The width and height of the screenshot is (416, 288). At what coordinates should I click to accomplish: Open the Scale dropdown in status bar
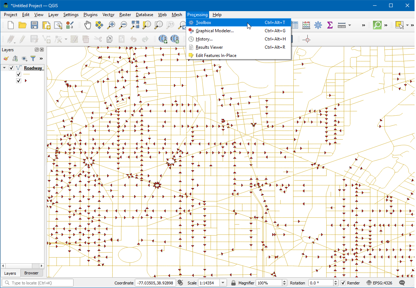(x=223, y=283)
